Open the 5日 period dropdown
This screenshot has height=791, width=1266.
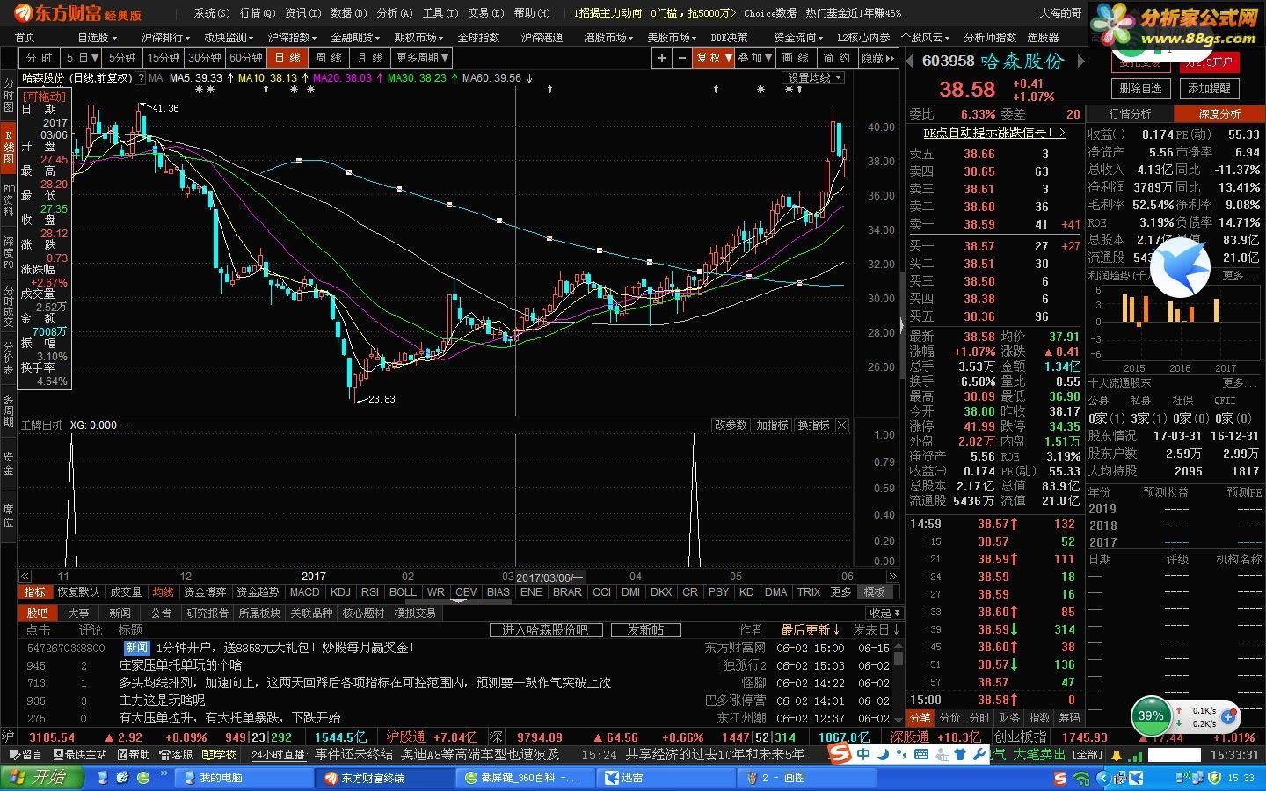pos(81,58)
